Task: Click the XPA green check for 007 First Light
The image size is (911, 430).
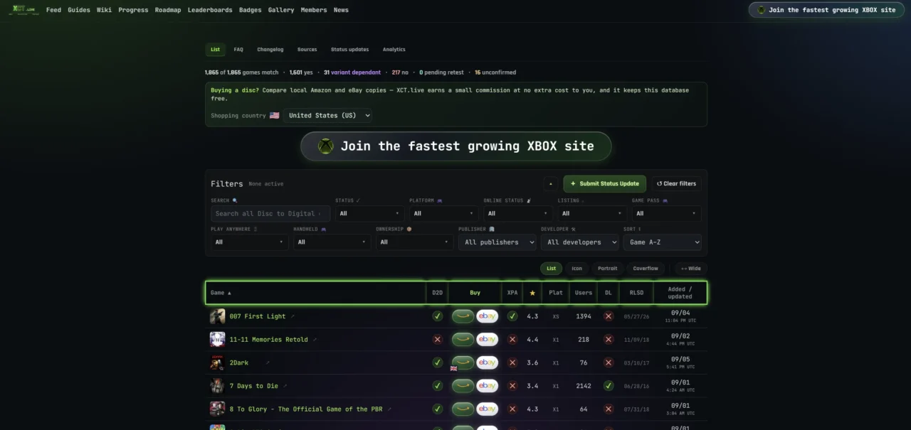Action: (x=512, y=316)
